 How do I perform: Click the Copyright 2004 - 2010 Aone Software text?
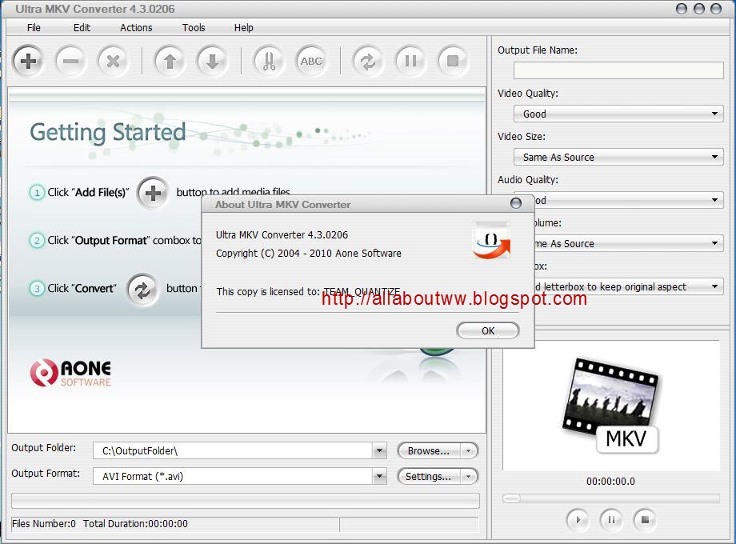click(x=308, y=254)
